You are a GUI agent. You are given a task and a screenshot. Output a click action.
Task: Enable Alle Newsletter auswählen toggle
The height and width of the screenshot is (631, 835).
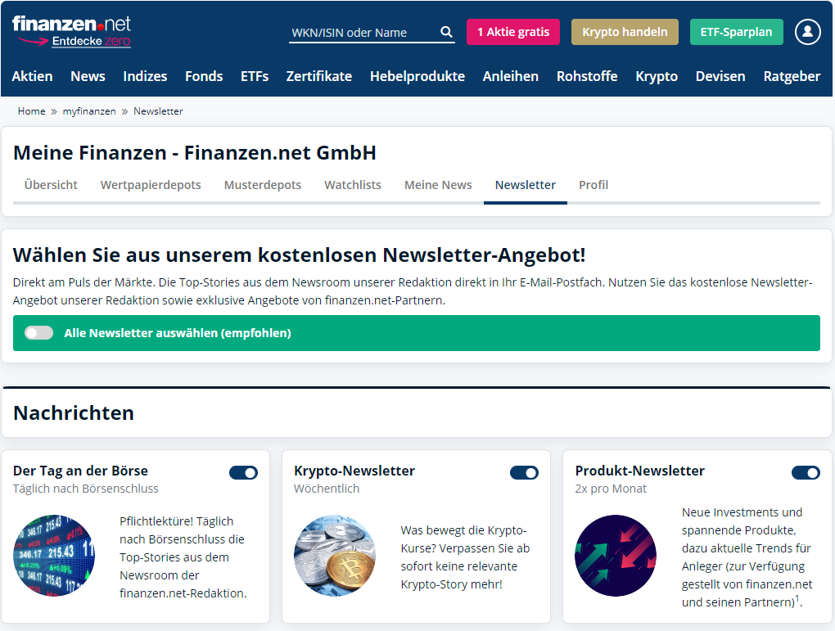[x=38, y=333]
